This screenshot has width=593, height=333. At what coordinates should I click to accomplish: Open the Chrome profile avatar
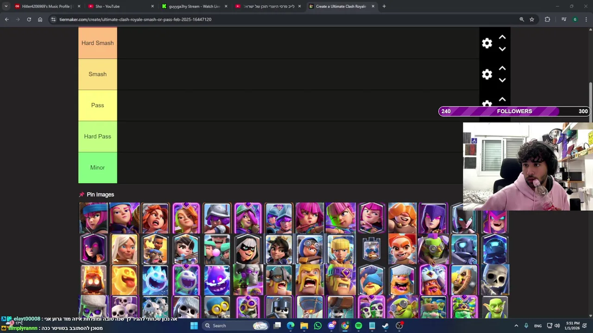pyautogui.click(x=575, y=19)
